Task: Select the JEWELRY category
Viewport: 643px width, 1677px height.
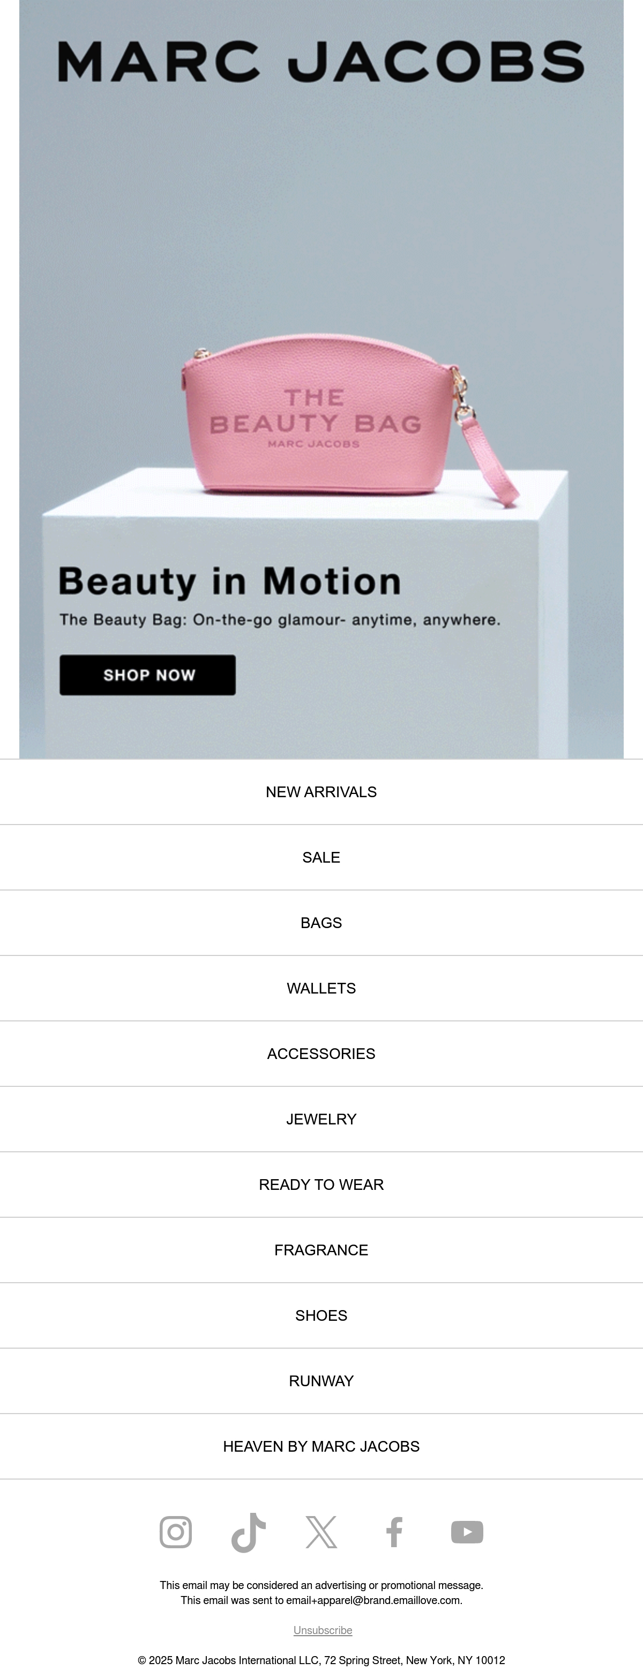Action: coord(321,1119)
